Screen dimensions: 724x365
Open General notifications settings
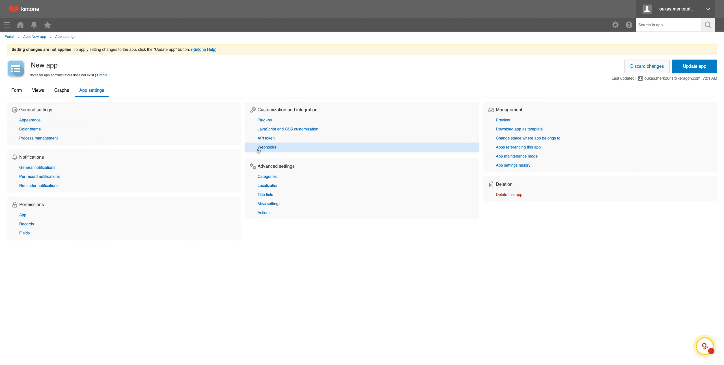(37, 167)
